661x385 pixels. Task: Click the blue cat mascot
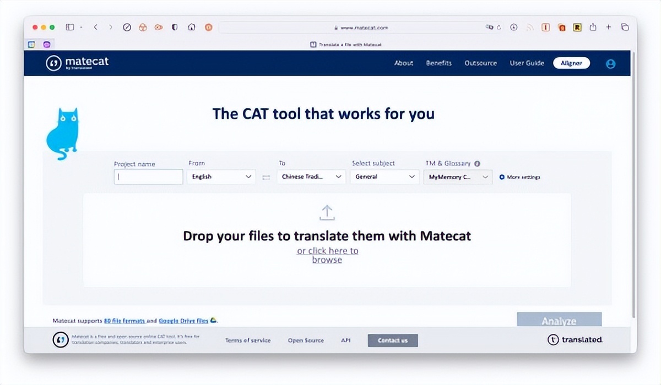[x=62, y=134]
